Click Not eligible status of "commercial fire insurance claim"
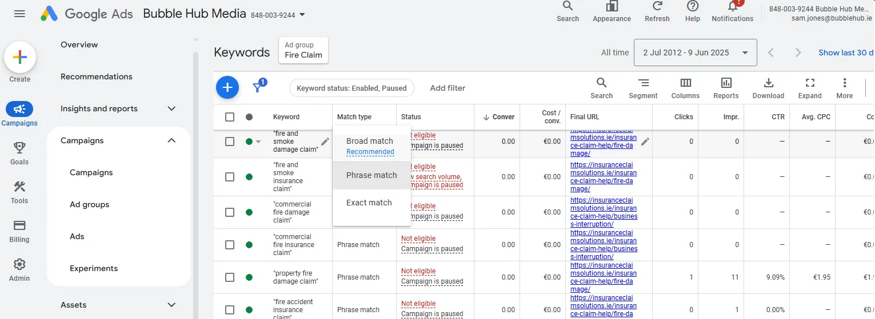The height and width of the screenshot is (319, 875). [418, 239]
